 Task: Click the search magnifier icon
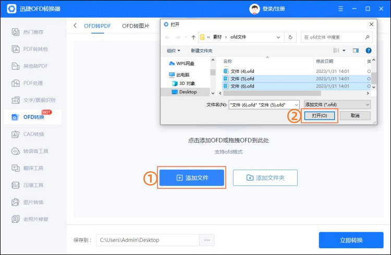pos(367,37)
